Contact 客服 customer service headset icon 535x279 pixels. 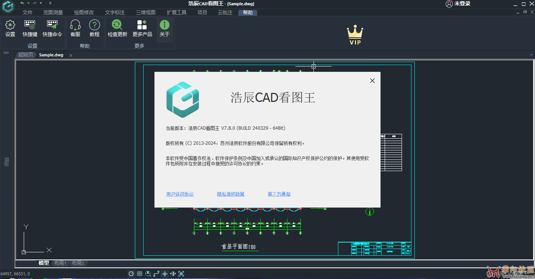tap(75, 29)
